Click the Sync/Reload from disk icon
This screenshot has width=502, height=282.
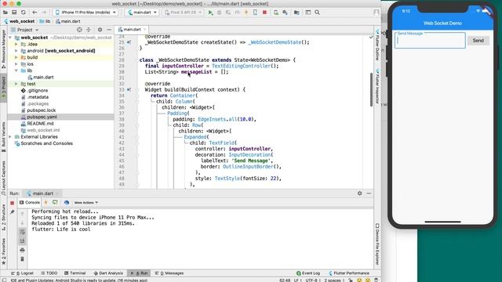click(x=23, y=13)
